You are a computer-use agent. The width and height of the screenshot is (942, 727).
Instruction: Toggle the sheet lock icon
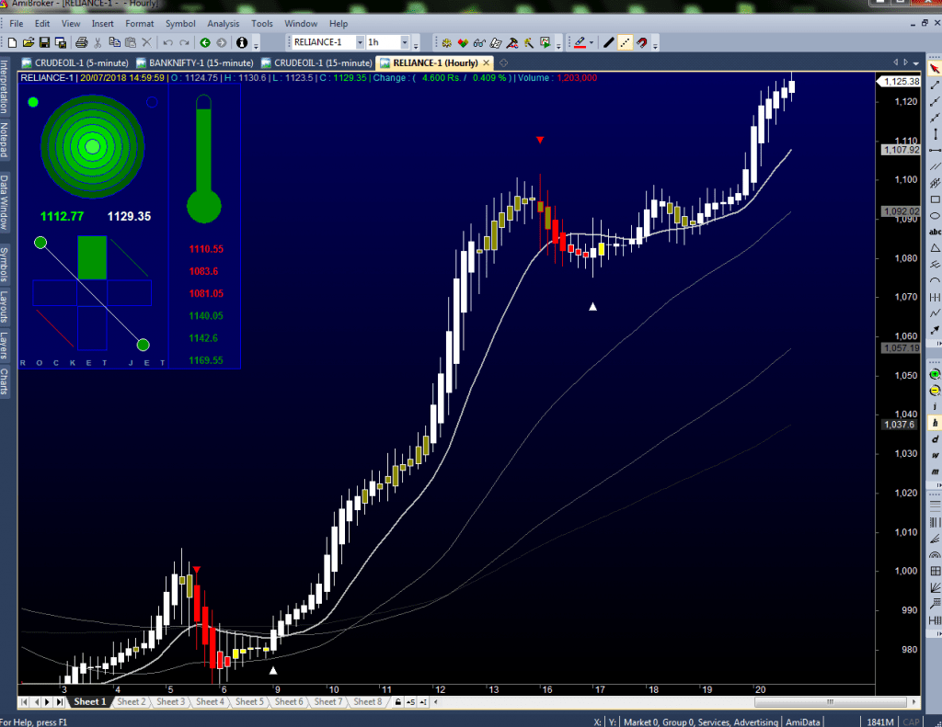pos(397,702)
